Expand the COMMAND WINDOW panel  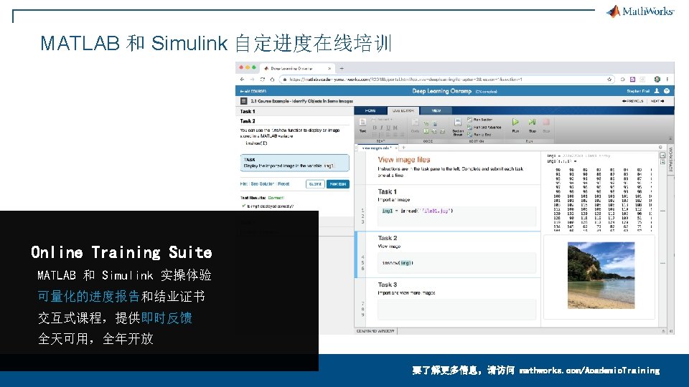tap(375, 331)
